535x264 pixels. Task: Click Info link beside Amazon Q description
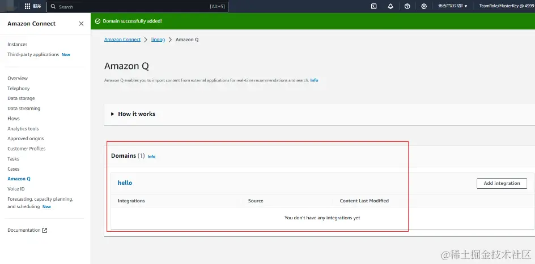314,80
